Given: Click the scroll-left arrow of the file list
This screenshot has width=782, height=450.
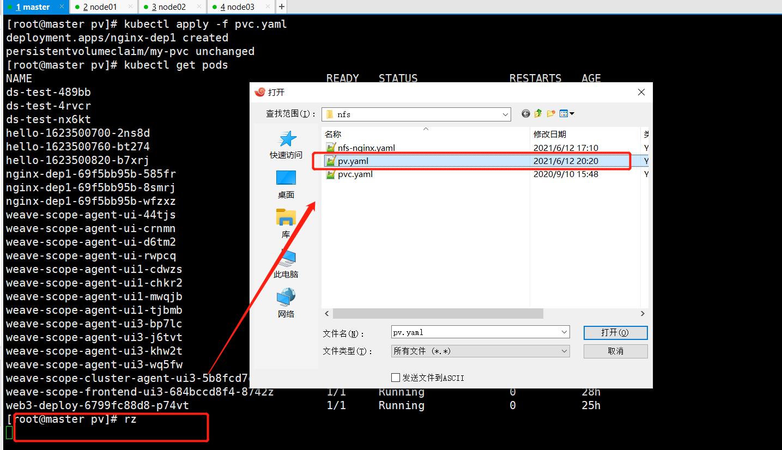Looking at the screenshot, I should point(327,314).
